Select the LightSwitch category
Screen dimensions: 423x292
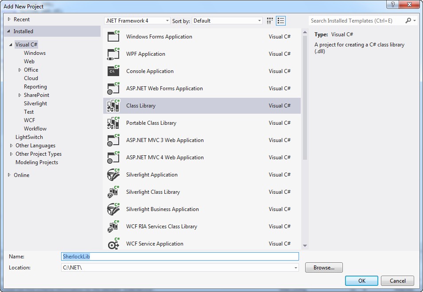[29, 137]
